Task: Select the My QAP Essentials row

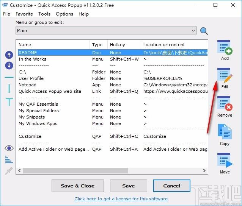Action: pyautogui.click(x=113, y=104)
